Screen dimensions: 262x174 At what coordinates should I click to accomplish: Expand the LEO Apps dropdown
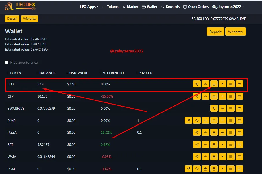point(89,7)
